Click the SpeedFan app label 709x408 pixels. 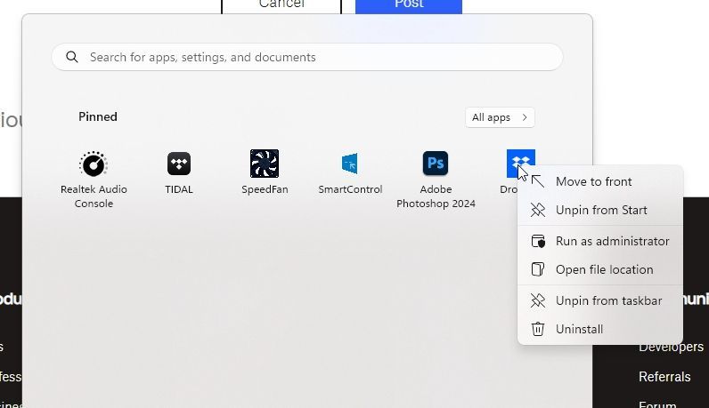[265, 189]
